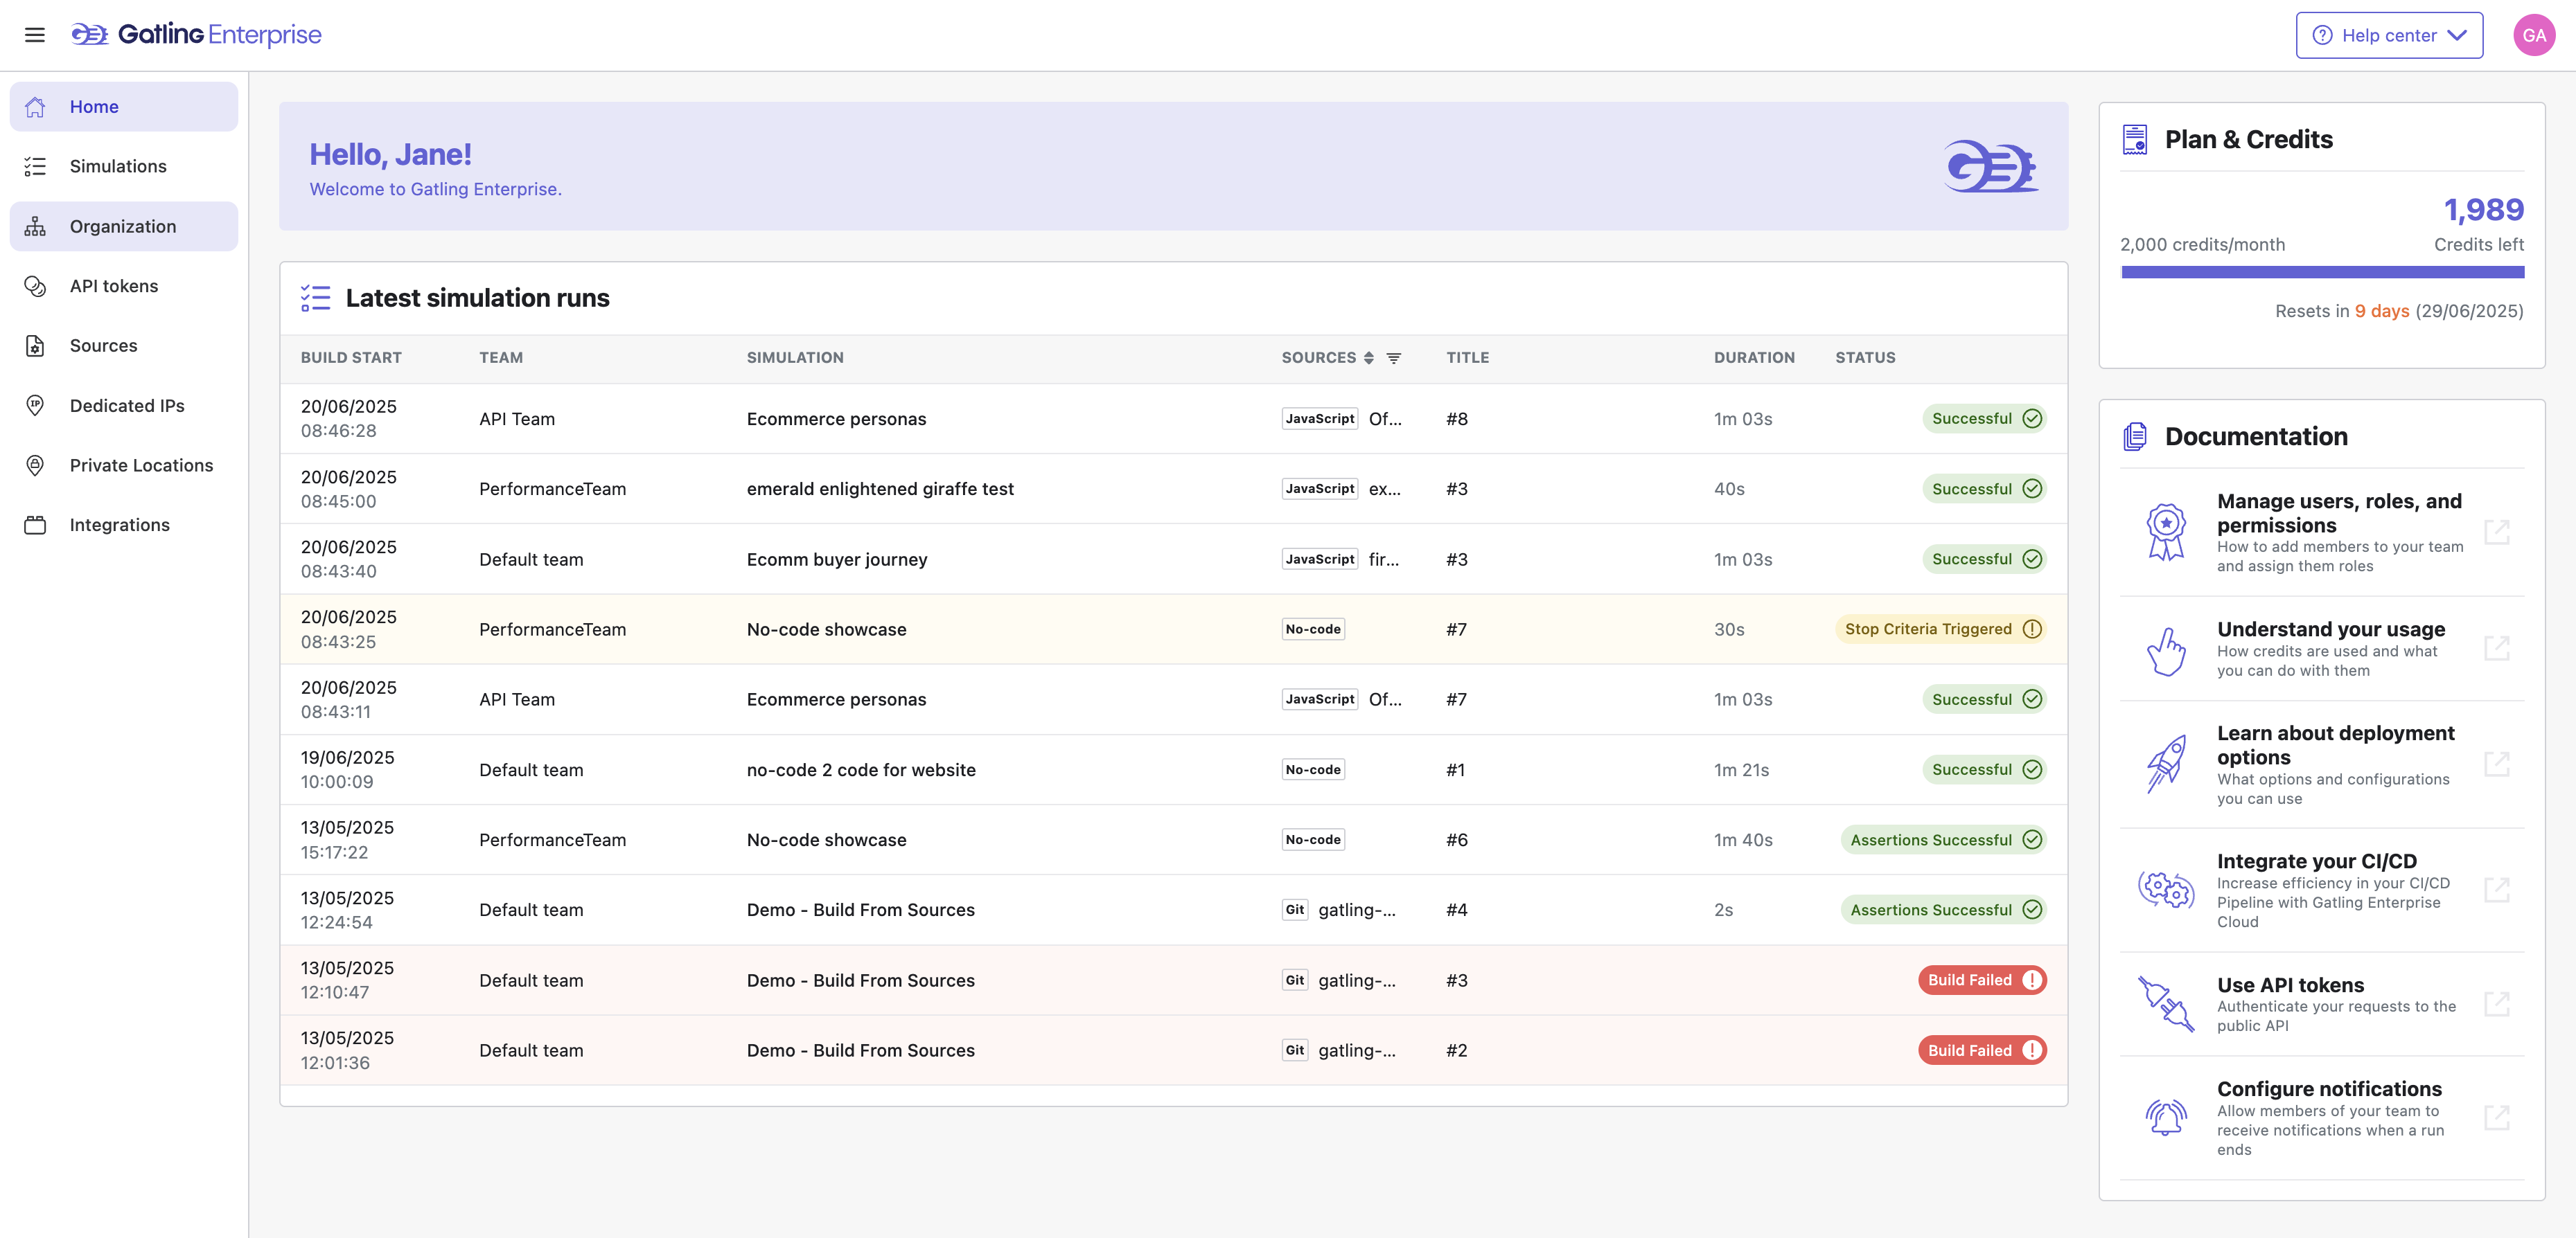2576x1238 pixels.
Task: Open the Sources column filter icon
Action: 1393,358
